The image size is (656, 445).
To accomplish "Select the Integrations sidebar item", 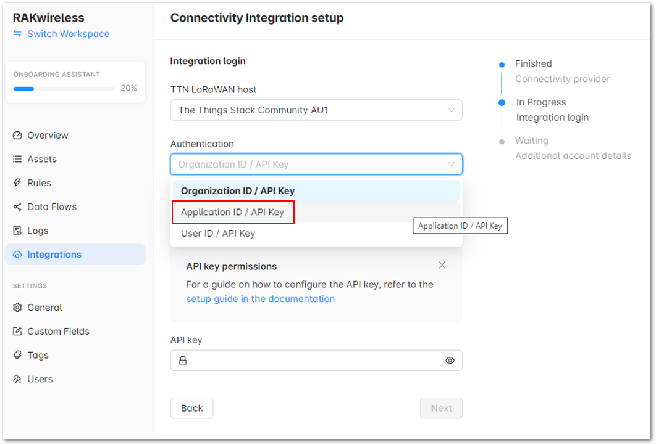I will 75,255.
